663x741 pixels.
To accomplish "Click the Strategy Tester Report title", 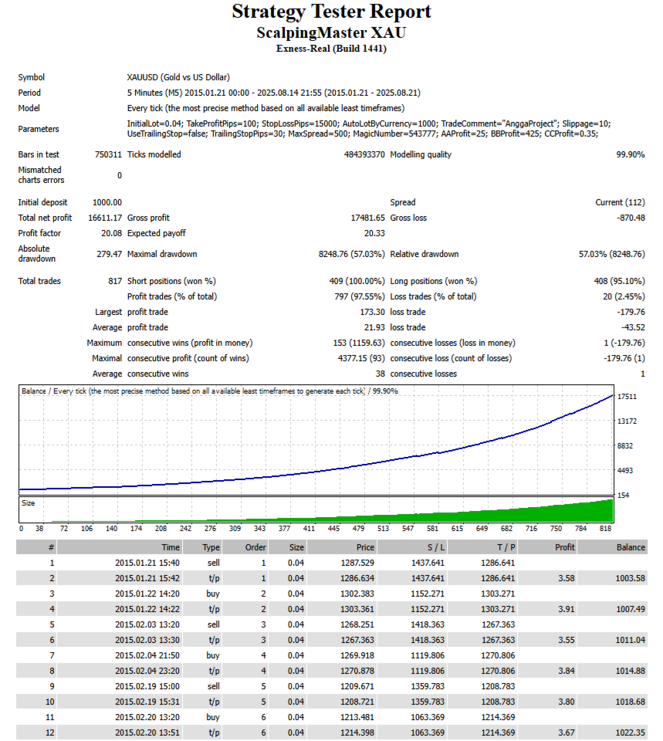I will tap(331, 12).
